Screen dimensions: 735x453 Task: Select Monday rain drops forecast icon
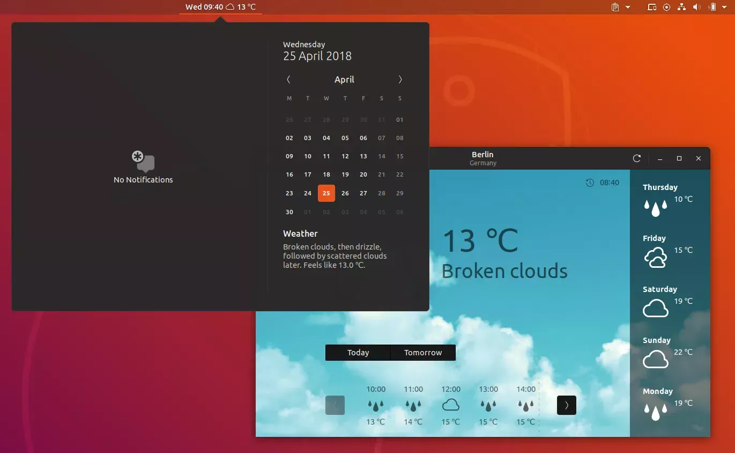click(655, 411)
